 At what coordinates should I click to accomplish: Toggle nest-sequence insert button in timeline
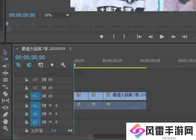click(18, 65)
